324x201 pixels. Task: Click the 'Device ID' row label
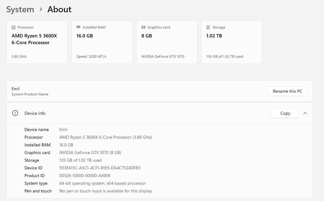(x=33, y=168)
